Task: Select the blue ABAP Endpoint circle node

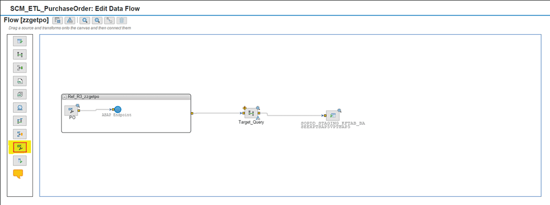Action: point(118,110)
